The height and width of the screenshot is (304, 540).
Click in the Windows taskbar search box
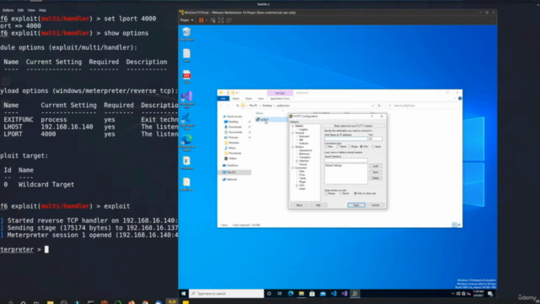227,294
